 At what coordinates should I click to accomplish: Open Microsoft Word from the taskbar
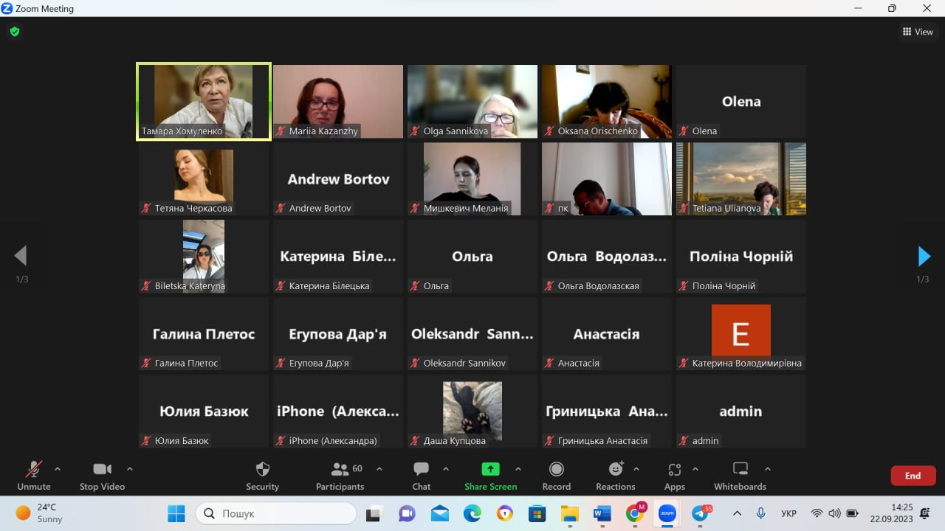pyautogui.click(x=602, y=513)
